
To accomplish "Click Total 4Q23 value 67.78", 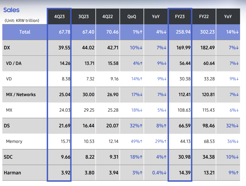I will pos(65,32).
